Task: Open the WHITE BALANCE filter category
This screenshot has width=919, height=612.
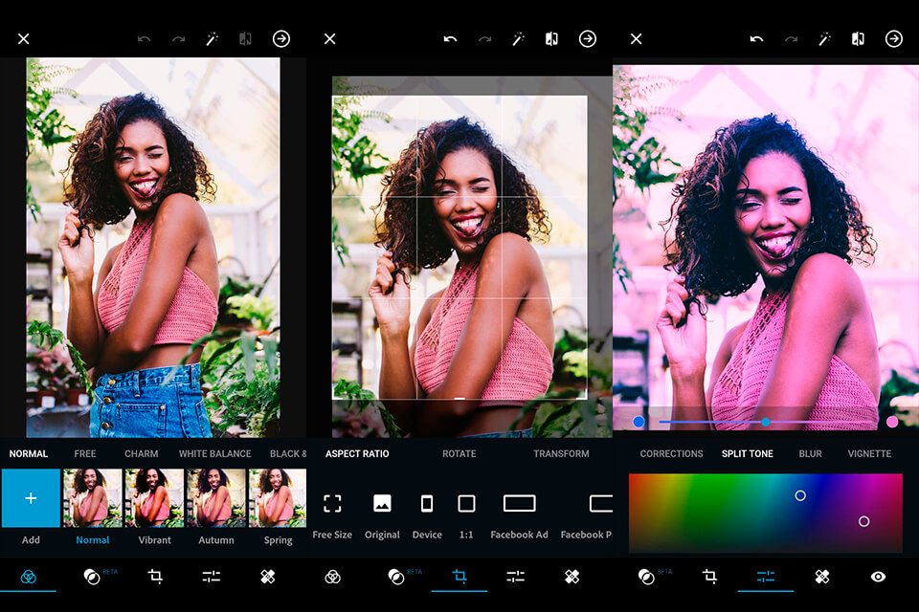Action: point(214,454)
